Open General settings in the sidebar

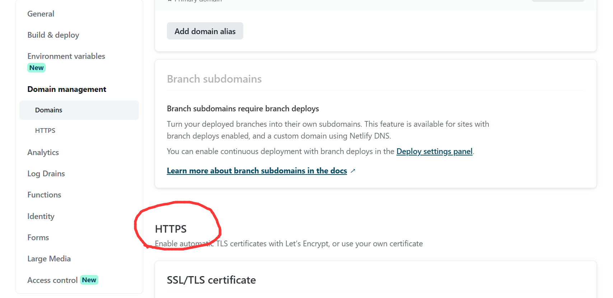41,14
